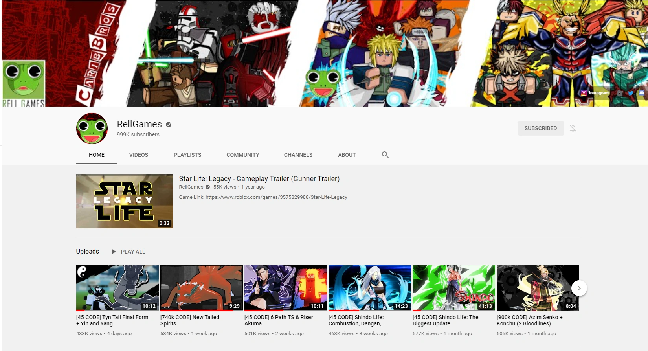
Task: Play the Star Life Legacy trailer thumbnail
Action: [x=125, y=201]
